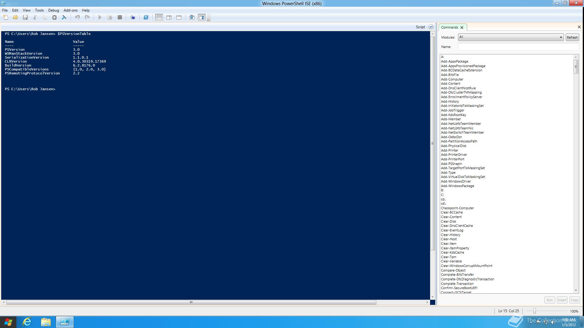This screenshot has width=584, height=328.
Task: Open File Explorer from taskbar
Action: coord(46,322)
